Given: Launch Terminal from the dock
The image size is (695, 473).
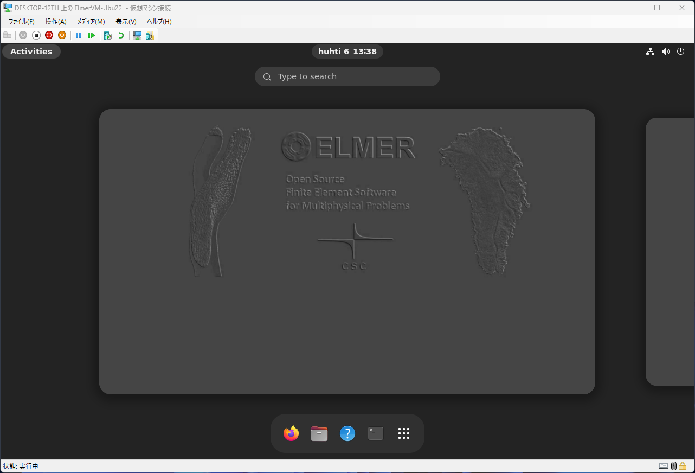Looking at the screenshot, I should pos(376,433).
